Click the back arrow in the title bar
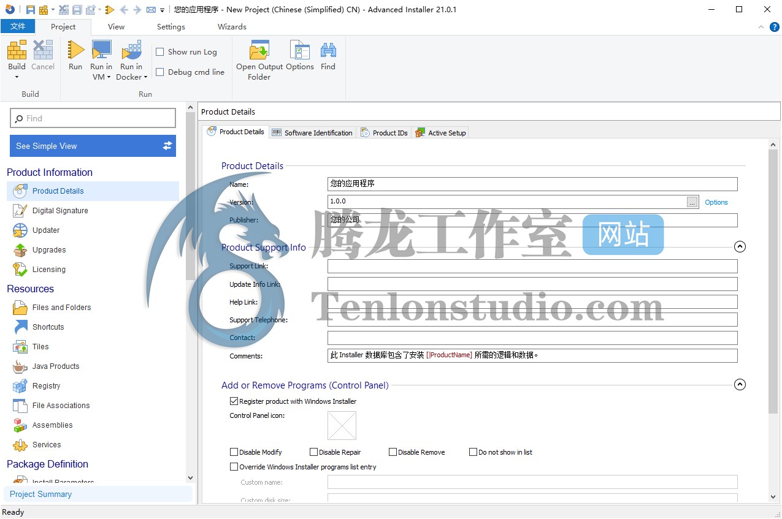The image size is (782, 519). pyautogui.click(x=124, y=10)
